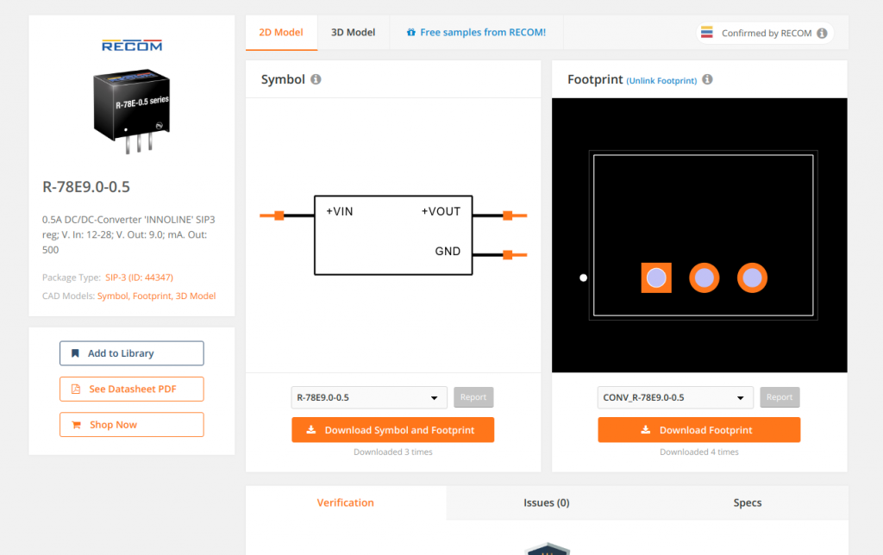
Task: Open the symbol variant dropdown R-78E9.0-0.5
Action: (x=369, y=397)
